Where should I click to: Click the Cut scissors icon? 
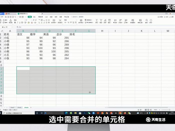3,20
